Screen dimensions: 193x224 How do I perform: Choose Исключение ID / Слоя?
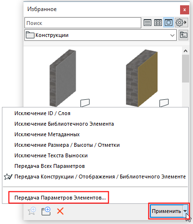coord(95,113)
